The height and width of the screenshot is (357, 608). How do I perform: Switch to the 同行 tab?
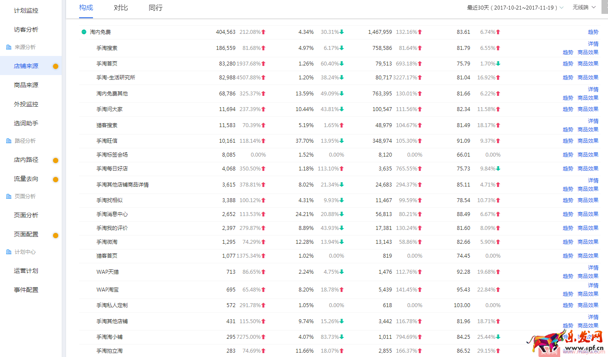tap(156, 7)
